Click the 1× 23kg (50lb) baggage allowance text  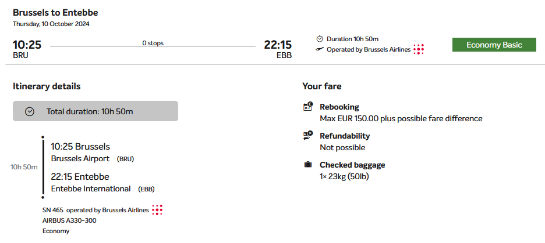coord(344,176)
